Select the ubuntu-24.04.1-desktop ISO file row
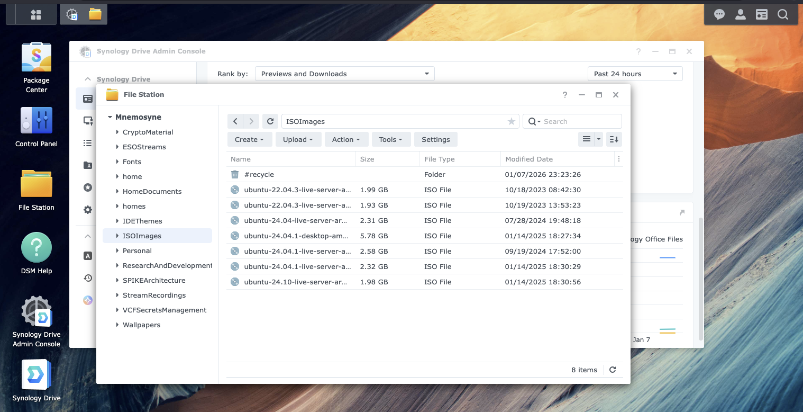The image size is (803, 412). pos(425,236)
